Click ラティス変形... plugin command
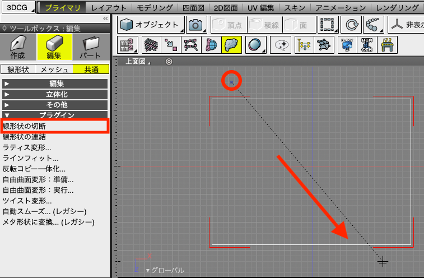Image resolution: width=424 pixels, height=278 pixels. click(x=27, y=147)
